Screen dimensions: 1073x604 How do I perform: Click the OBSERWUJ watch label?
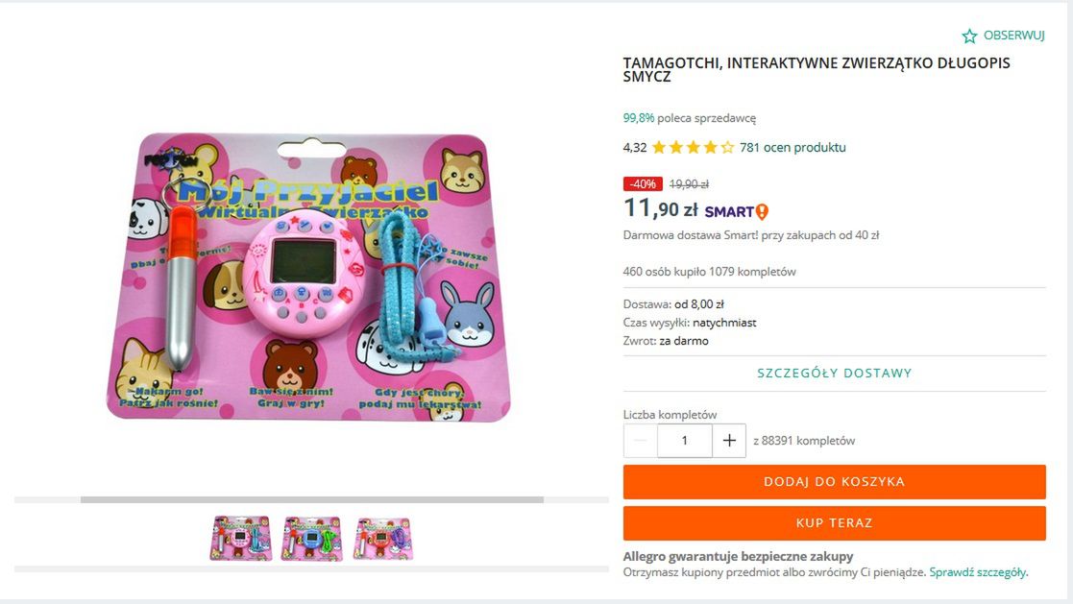click(x=1014, y=36)
